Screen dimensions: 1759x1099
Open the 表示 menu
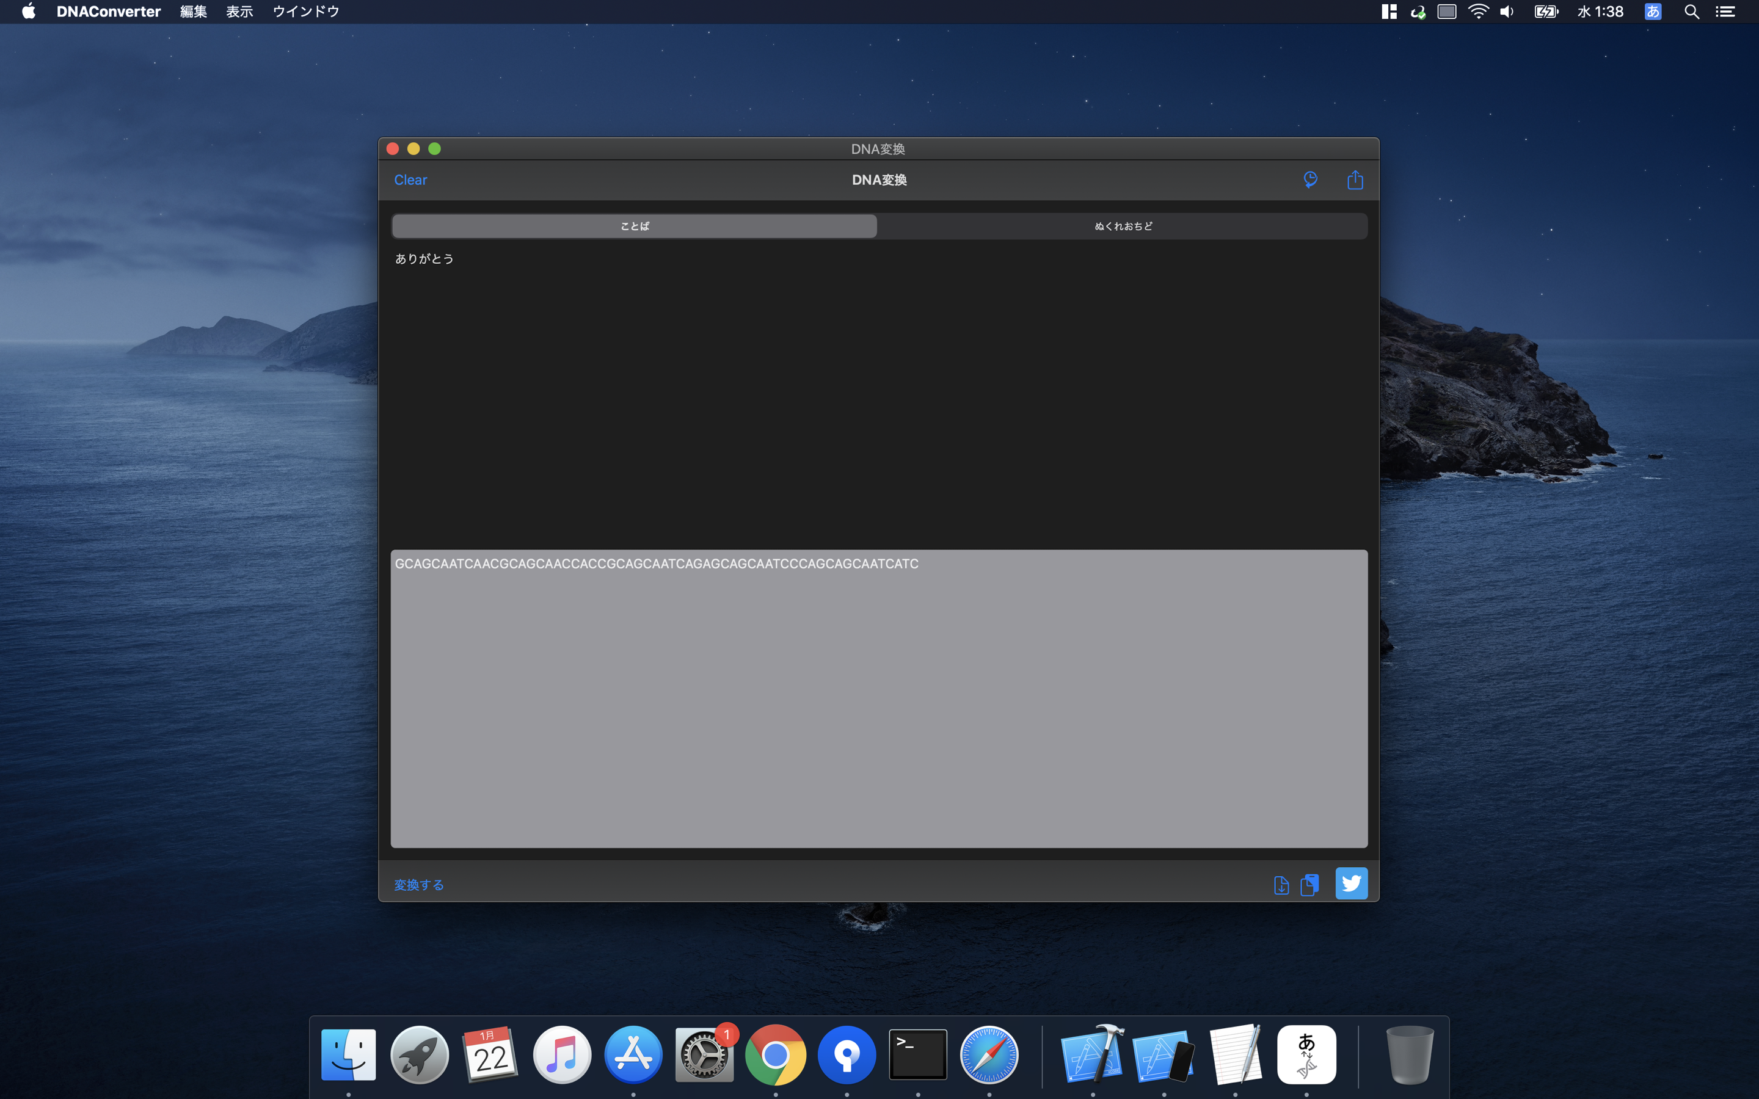(239, 12)
